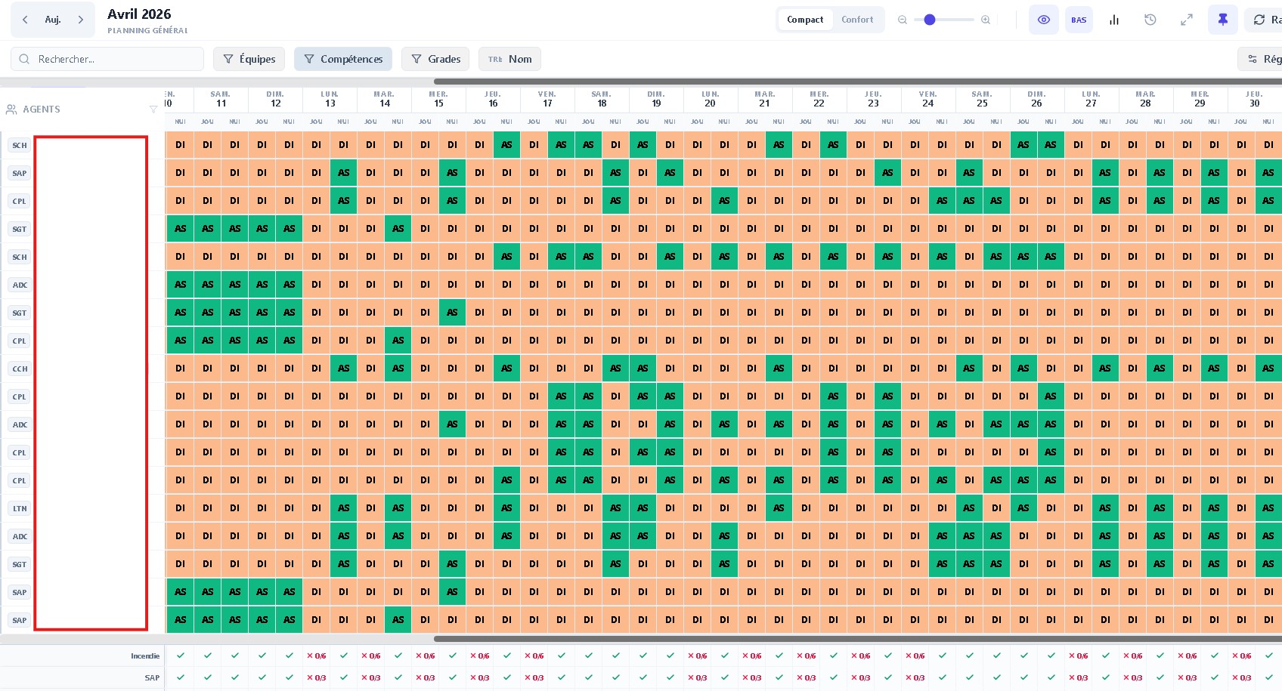
Task: Jump to today with the Auj. button
Action: point(53,20)
